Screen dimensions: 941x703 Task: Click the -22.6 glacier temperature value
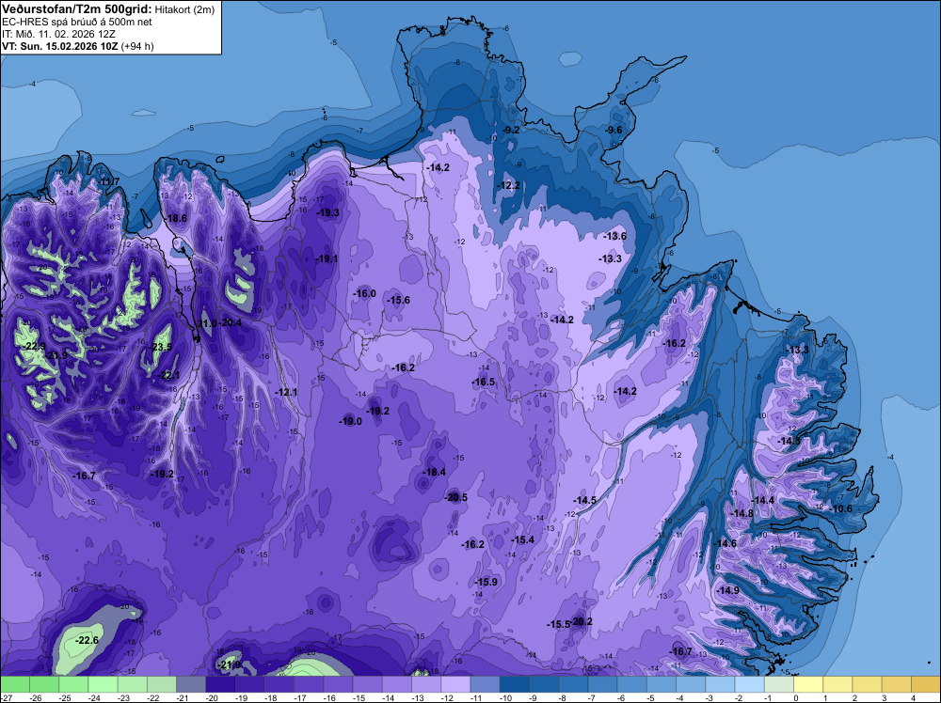pyautogui.click(x=87, y=641)
